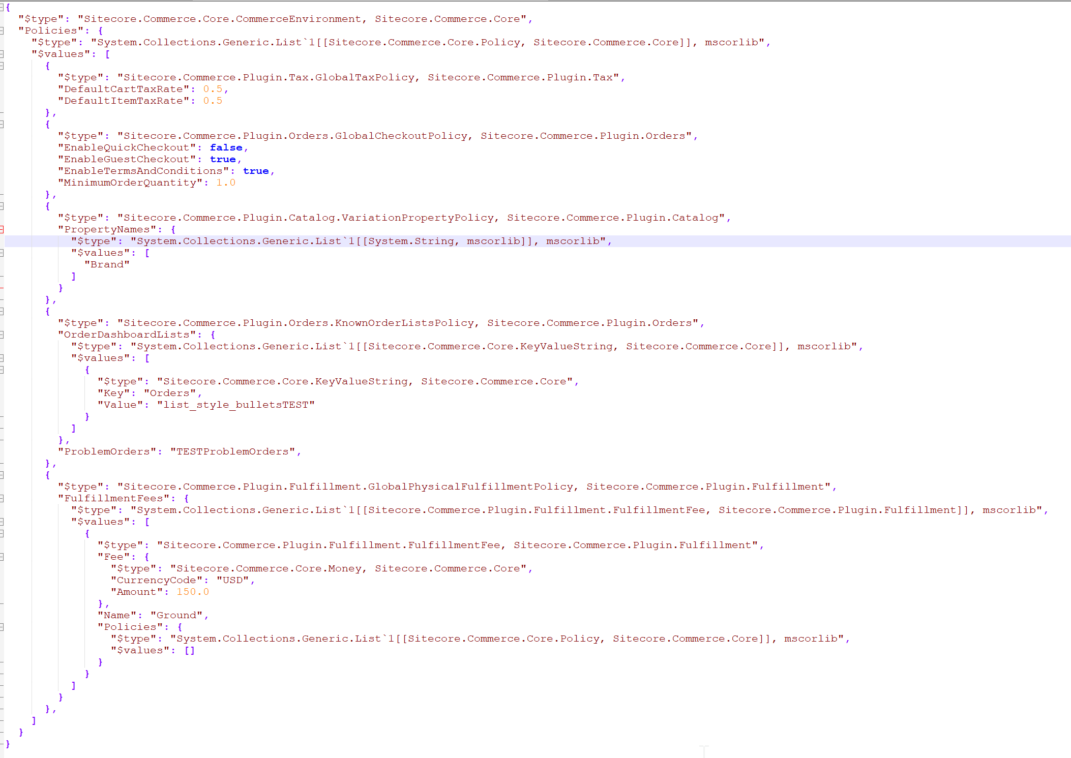Viewport: 1071px width, 758px height.
Task: Click the empty [] array of inner Policies
Action: pyautogui.click(x=190, y=650)
